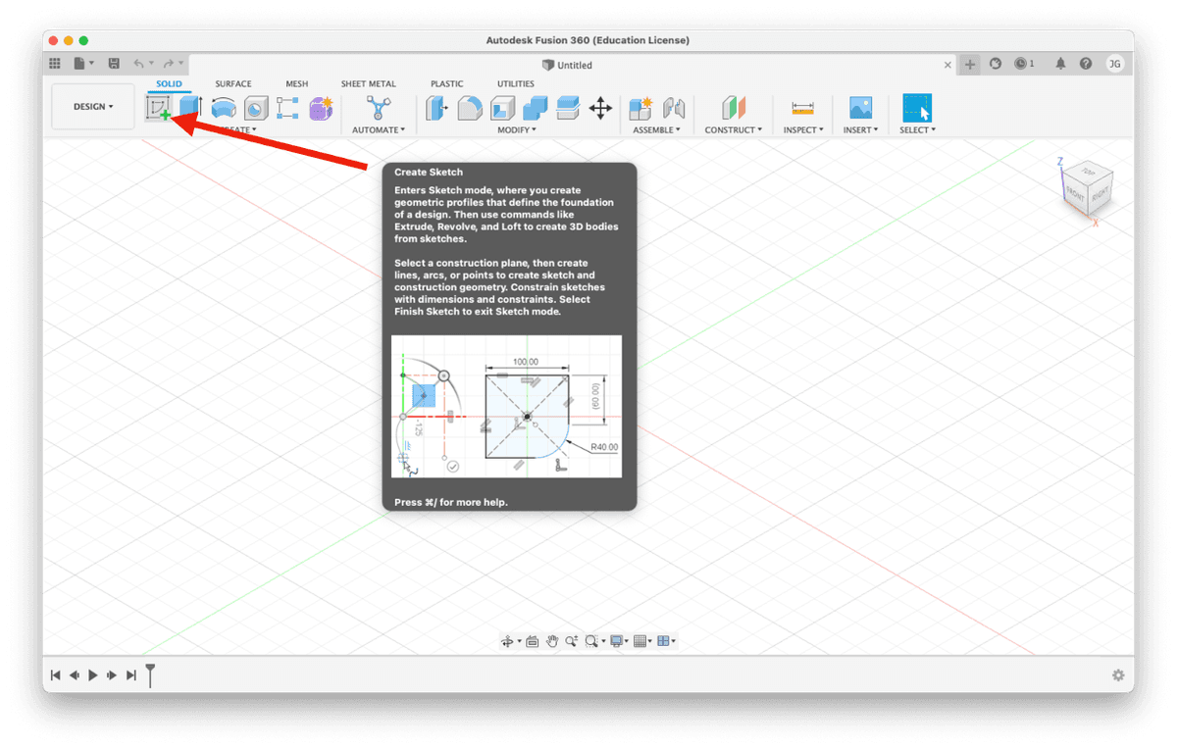The width and height of the screenshot is (1177, 750).
Task: Click the Look At navigation icon
Action: [533, 641]
